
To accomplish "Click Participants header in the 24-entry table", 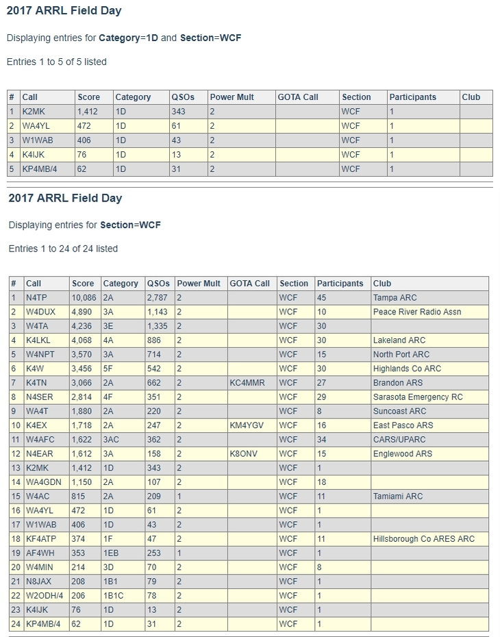I will [x=340, y=284].
